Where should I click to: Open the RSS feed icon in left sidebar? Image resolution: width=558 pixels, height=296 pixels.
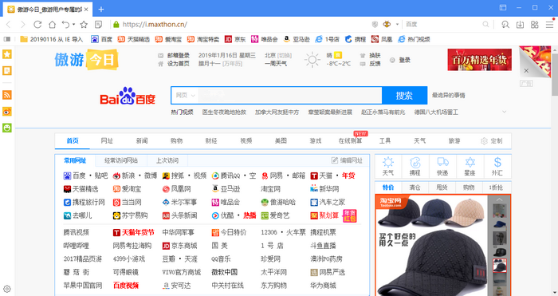click(x=7, y=95)
